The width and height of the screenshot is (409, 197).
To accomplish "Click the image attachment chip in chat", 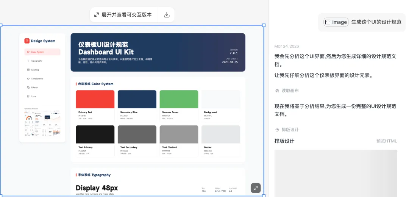I will tap(336, 22).
